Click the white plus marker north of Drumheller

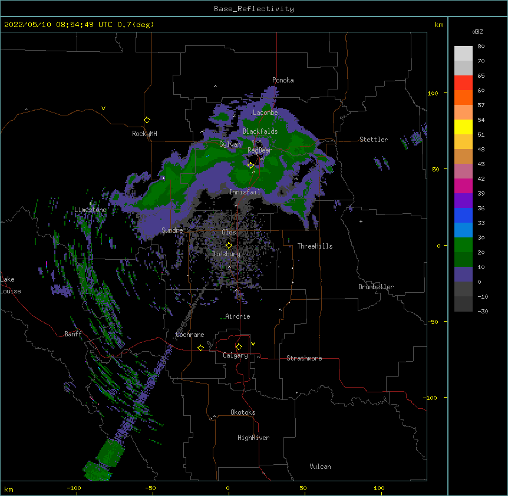[x=361, y=221]
